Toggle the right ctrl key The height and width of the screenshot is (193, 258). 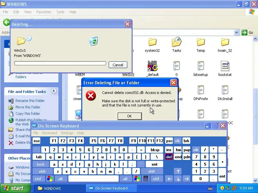click(156, 179)
